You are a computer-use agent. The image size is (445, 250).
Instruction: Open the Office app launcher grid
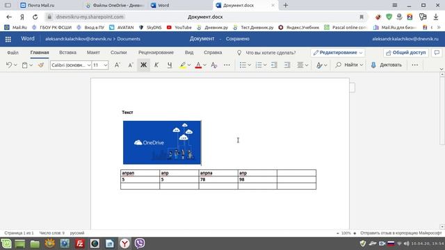coord(8,39)
